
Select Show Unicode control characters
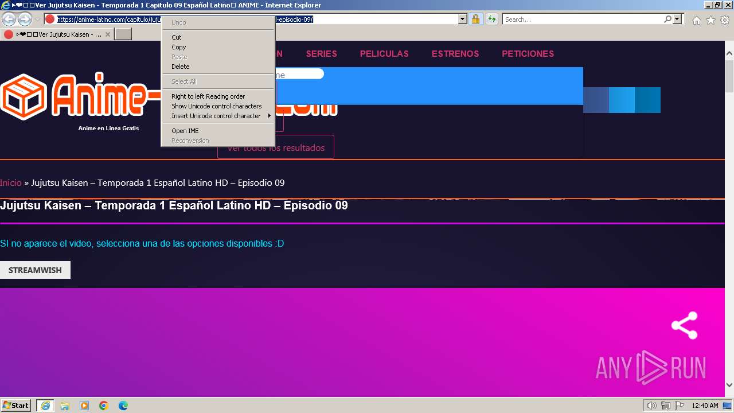(217, 106)
